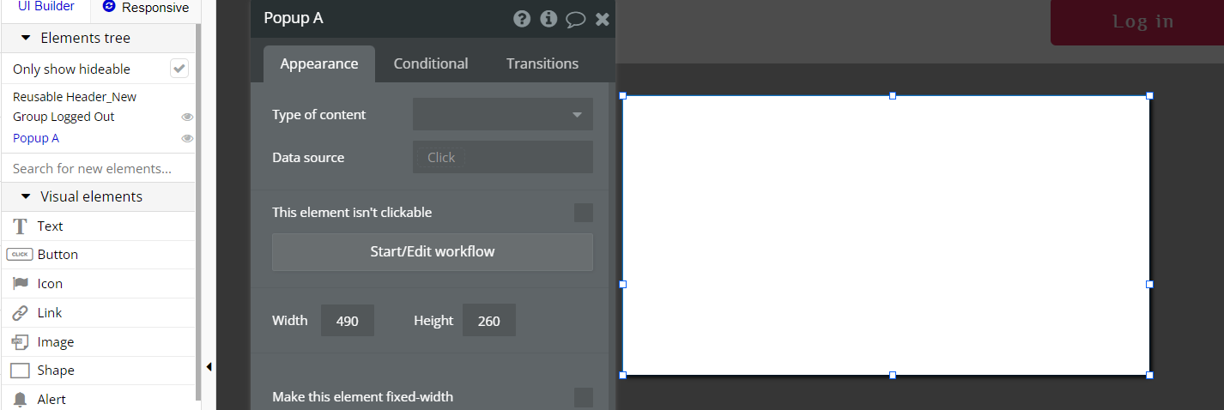
Task: Click the comment bubble icon in Popup A header
Action: [x=576, y=20]
